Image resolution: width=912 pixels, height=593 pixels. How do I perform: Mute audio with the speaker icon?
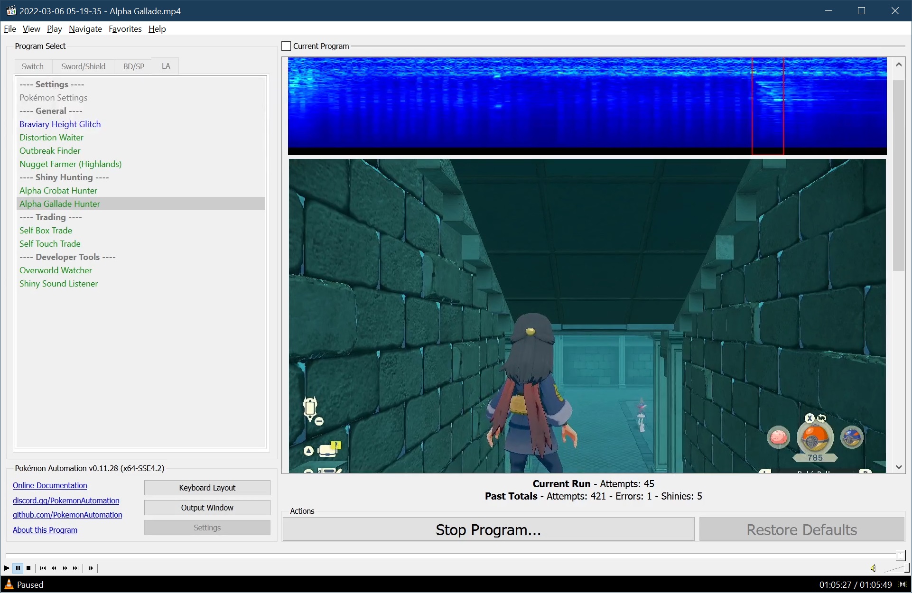(873, 568)
